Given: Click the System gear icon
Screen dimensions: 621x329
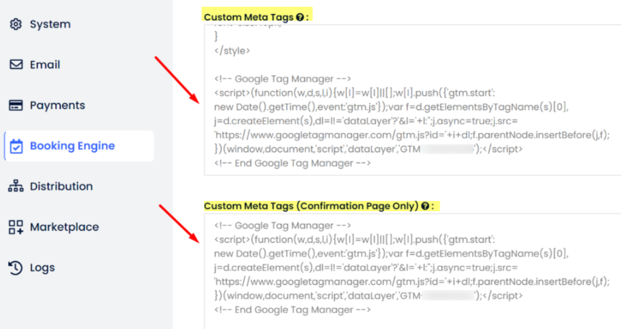Looking at the screenshot, I should pyautogui.click(x=16, y=24).
